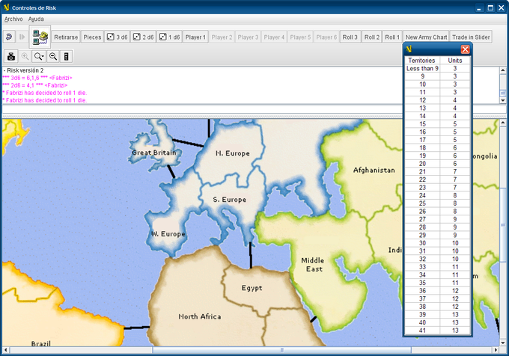Image resolution: width=509 pixels, height=356 pixels.
Task: Select the chart row for 12 territories
Action: (437, 100)
